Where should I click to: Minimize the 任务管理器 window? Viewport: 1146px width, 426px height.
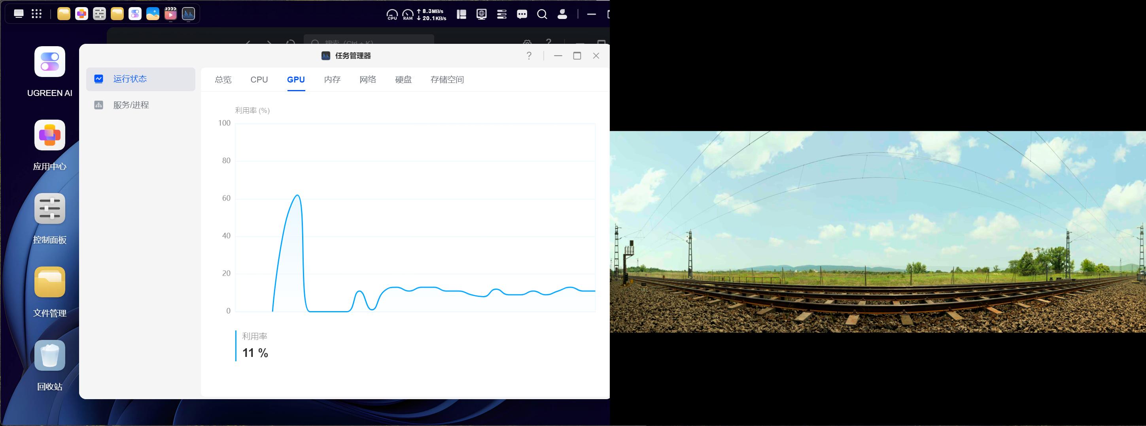click(x=558, y=56)
